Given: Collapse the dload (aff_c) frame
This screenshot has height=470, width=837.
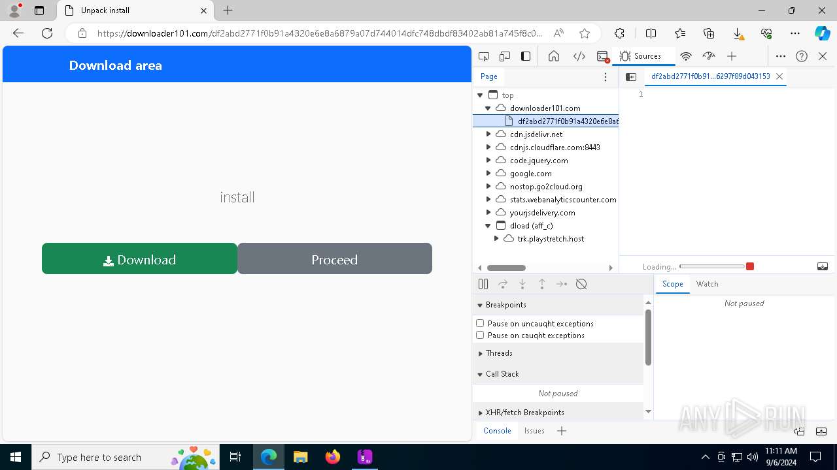Looking at the screenshot, I should click(488, 225).
